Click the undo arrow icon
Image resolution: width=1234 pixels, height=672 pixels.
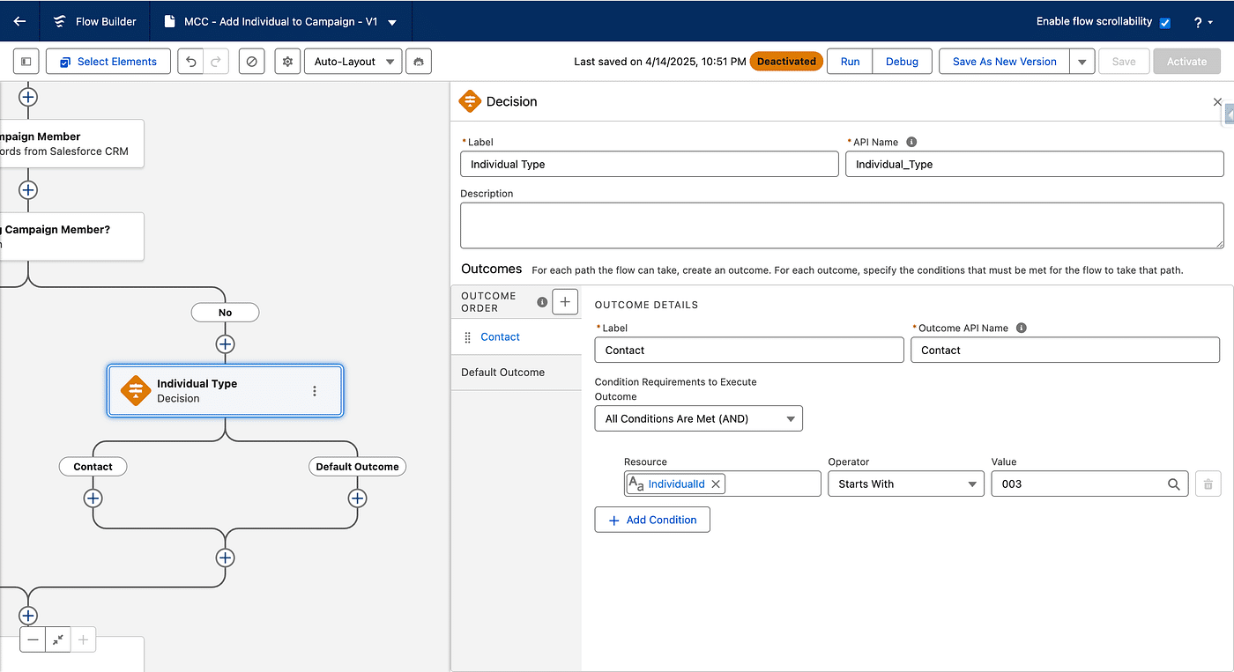pyautogui.click(x=191, y=62)
